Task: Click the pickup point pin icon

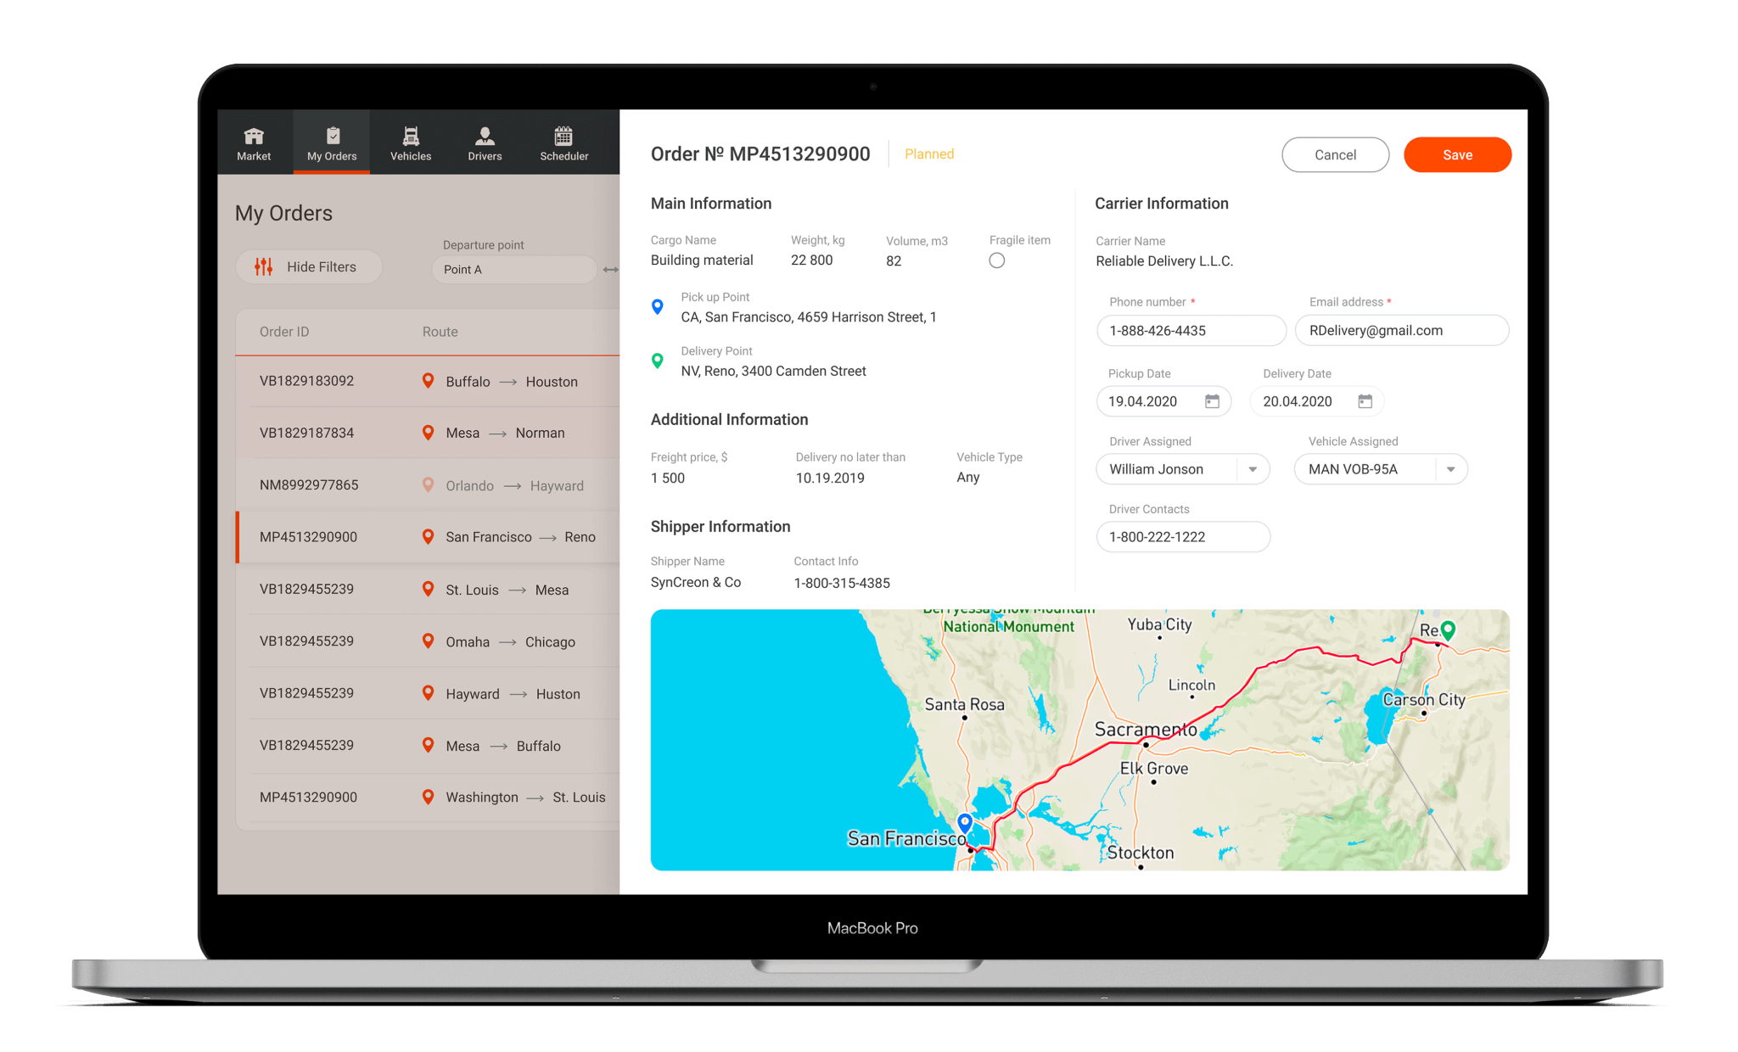Action: (658, 307)
